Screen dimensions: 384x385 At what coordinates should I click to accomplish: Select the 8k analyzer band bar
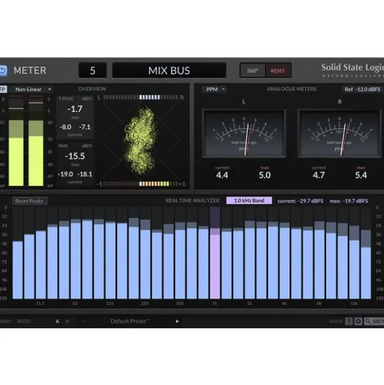(320, 253)
